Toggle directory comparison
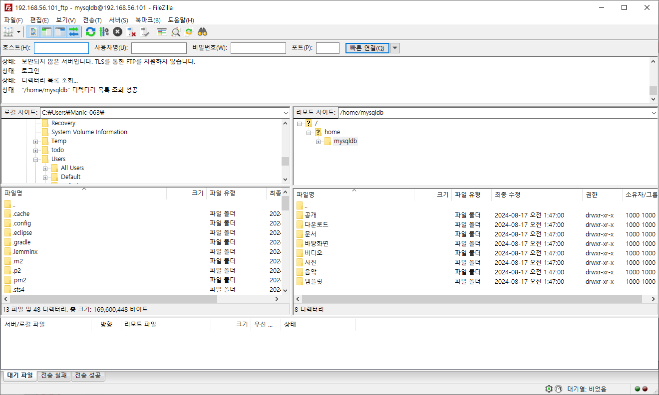Screen dimensions: 659x395 coord(175,32)
